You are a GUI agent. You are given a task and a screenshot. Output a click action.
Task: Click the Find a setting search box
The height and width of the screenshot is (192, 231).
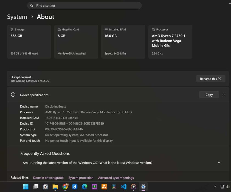[84, 5]
